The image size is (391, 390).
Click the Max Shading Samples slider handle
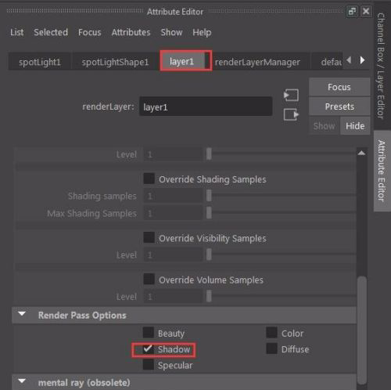click(x=209, y=213)
